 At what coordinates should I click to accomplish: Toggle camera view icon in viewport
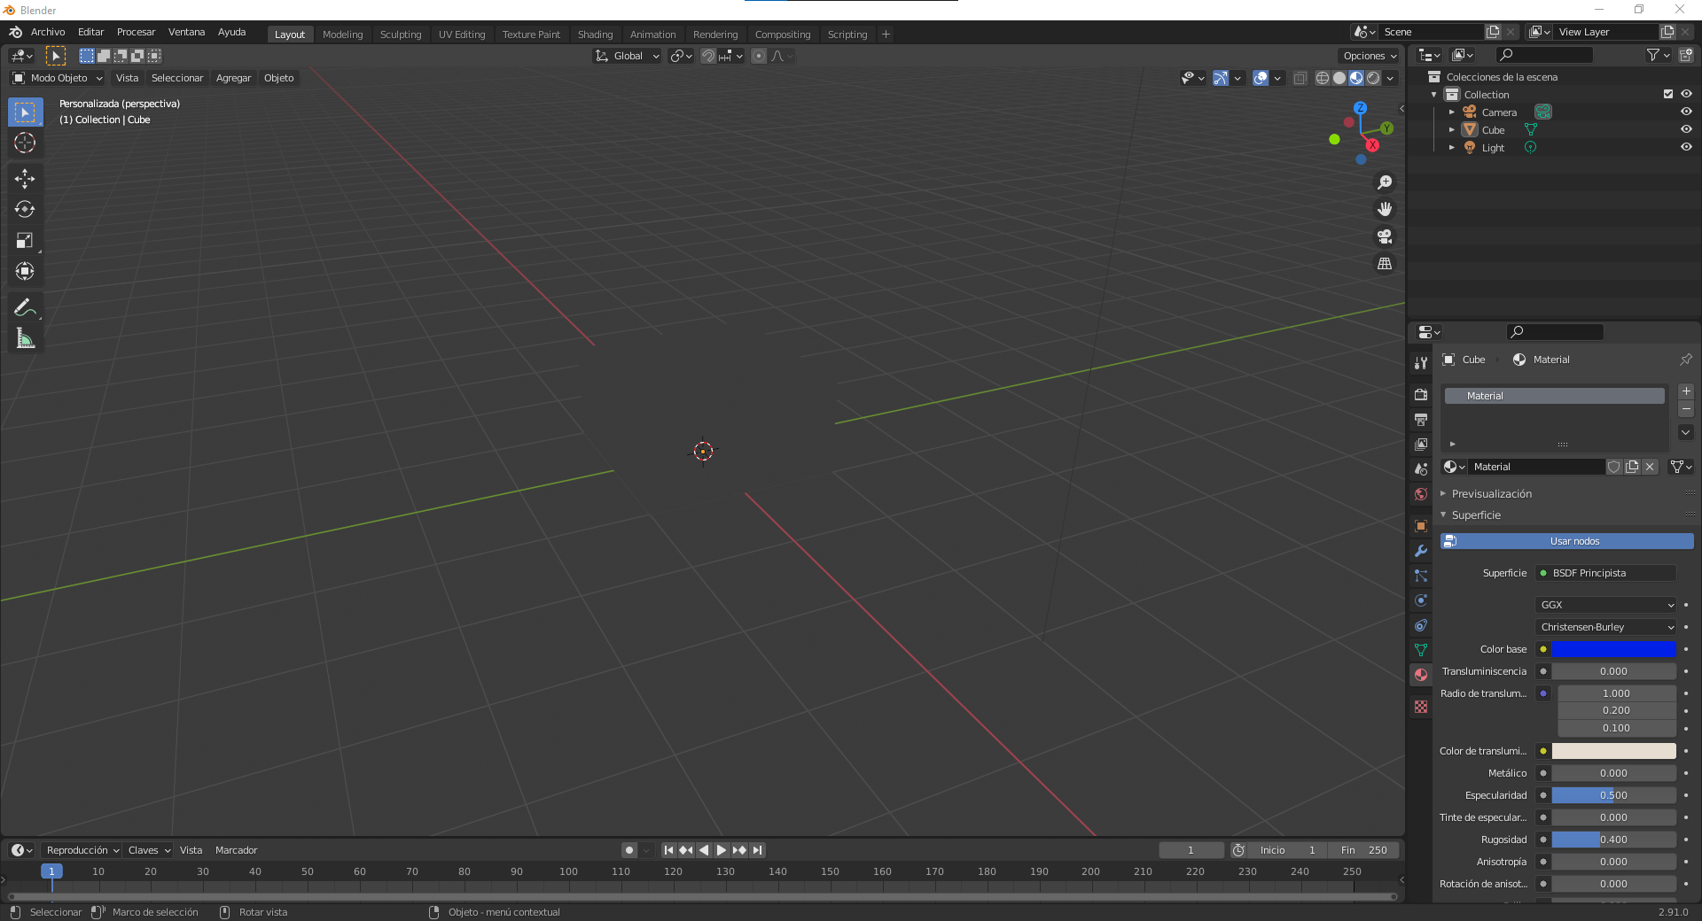coord(1385,236)
